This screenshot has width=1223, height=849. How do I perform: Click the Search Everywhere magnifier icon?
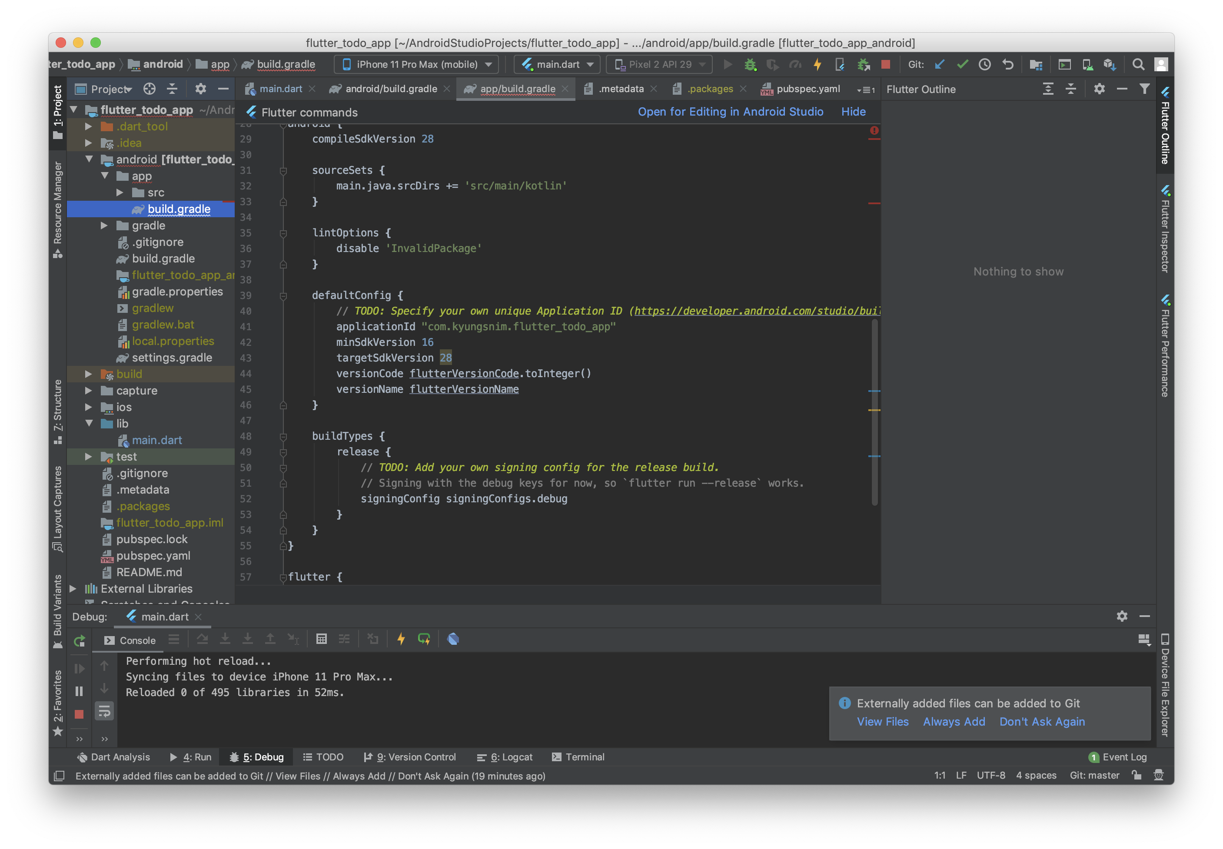[1138, 64]
